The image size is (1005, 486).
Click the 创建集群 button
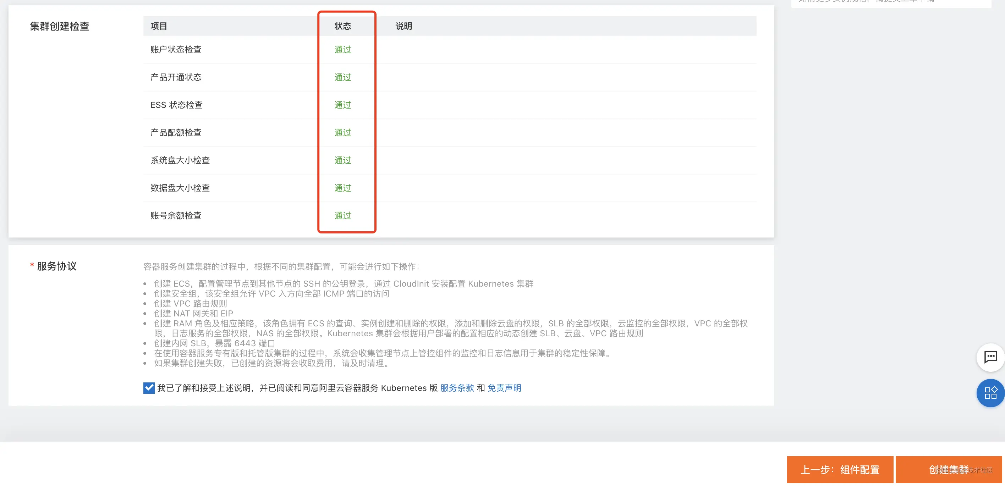pyautogui.click(x=949, y=470)
